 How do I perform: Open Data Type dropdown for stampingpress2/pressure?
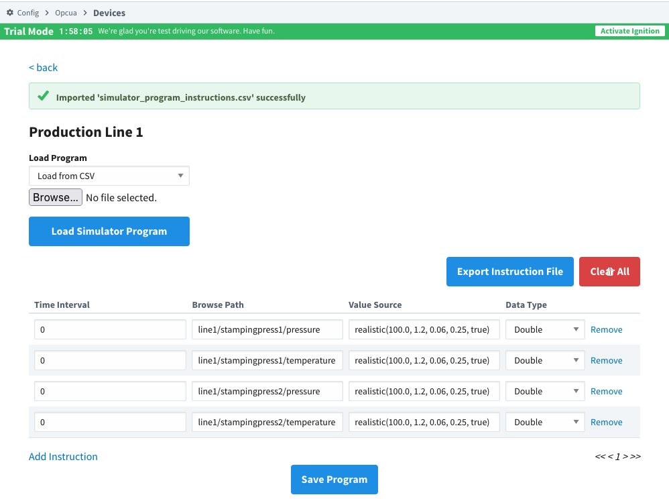tap(545, 391)
